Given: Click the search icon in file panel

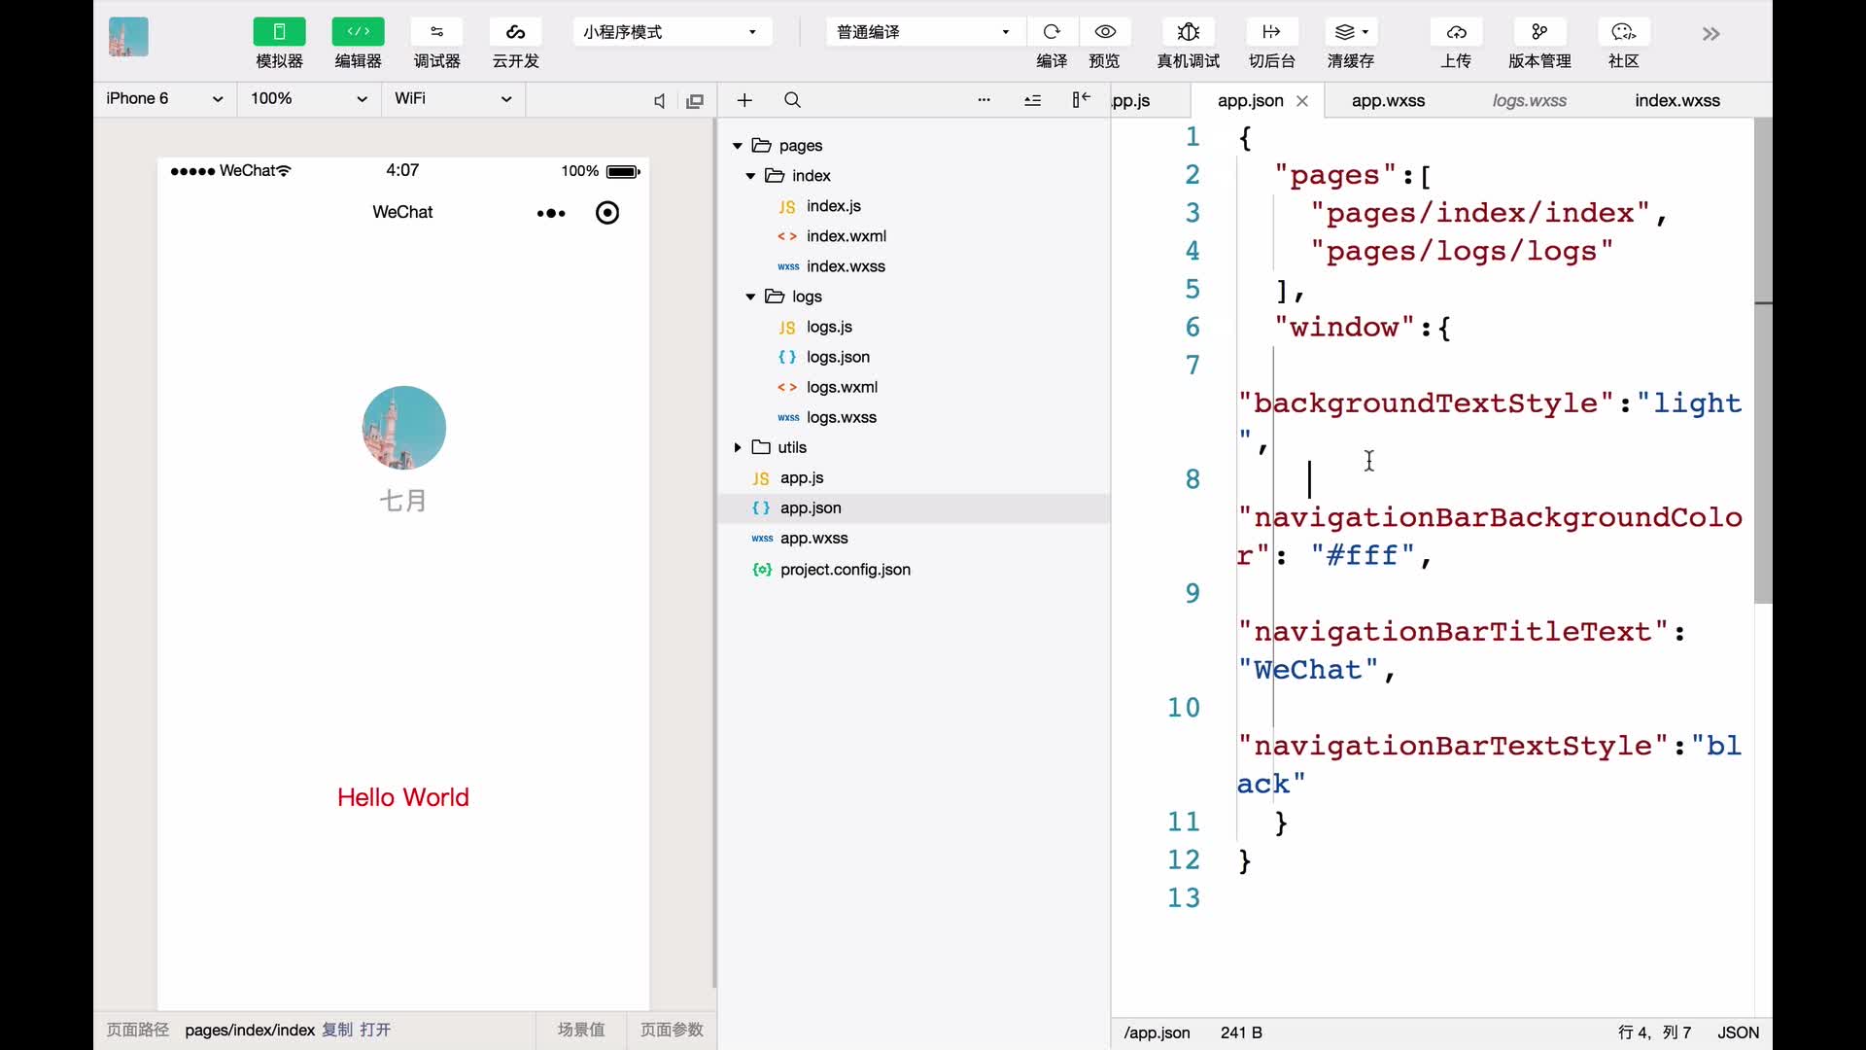Looking at the screenshot, I should pos(793,100).
